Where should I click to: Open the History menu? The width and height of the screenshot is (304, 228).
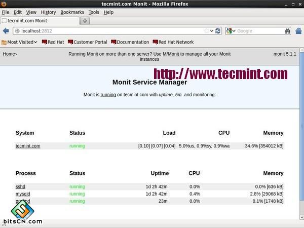point(48,12)
